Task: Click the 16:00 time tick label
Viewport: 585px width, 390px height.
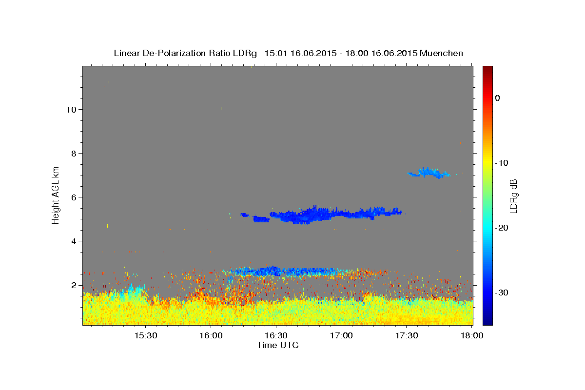Action: pos(211,336)
